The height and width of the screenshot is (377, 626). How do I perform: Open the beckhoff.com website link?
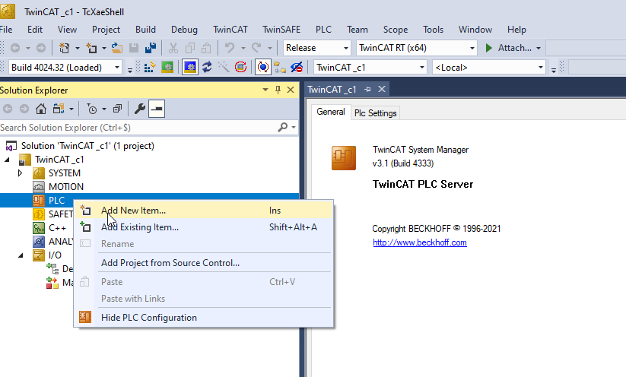point(419,242)
